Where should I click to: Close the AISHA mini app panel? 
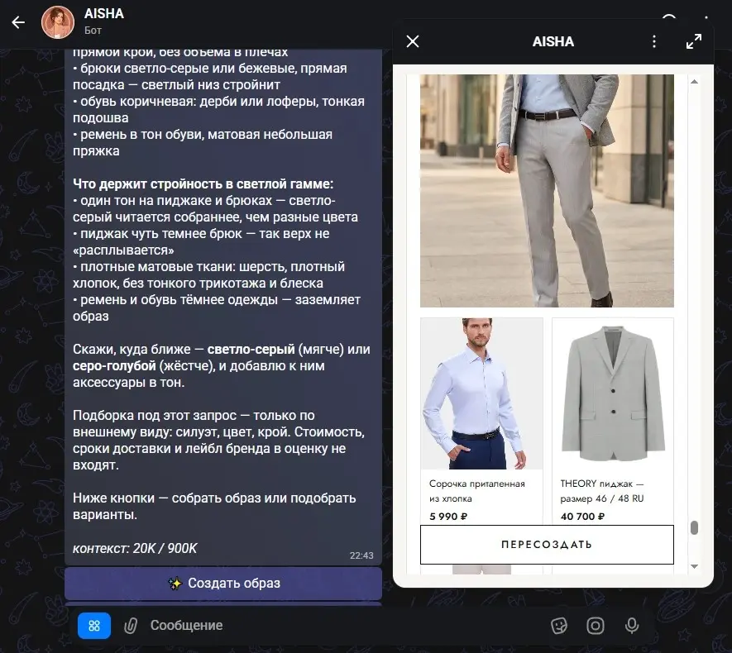413,41
